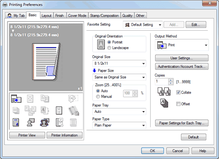Decrease copies with down stepper arrow
Image resolution: width=219 pixels, height=159 pixels.
(170, 83)
